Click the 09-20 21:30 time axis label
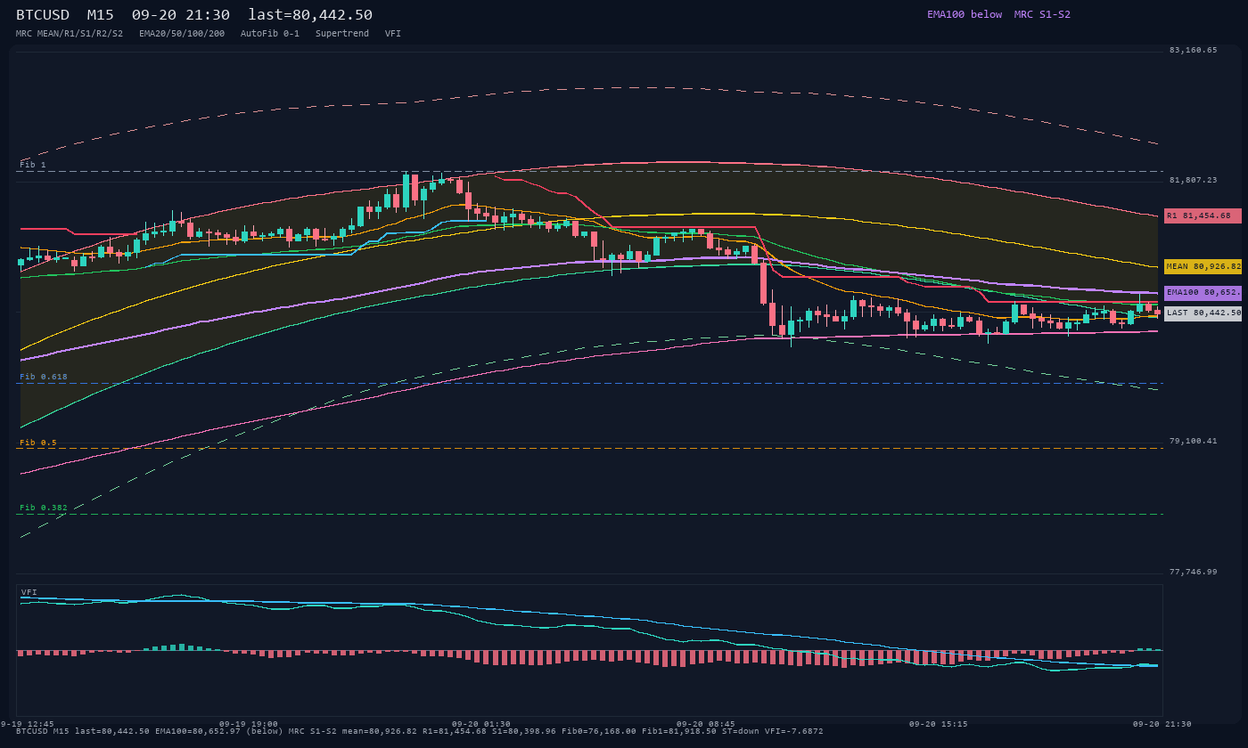1248x748 pixels. pyautogui.click(x=1162, y=724)
